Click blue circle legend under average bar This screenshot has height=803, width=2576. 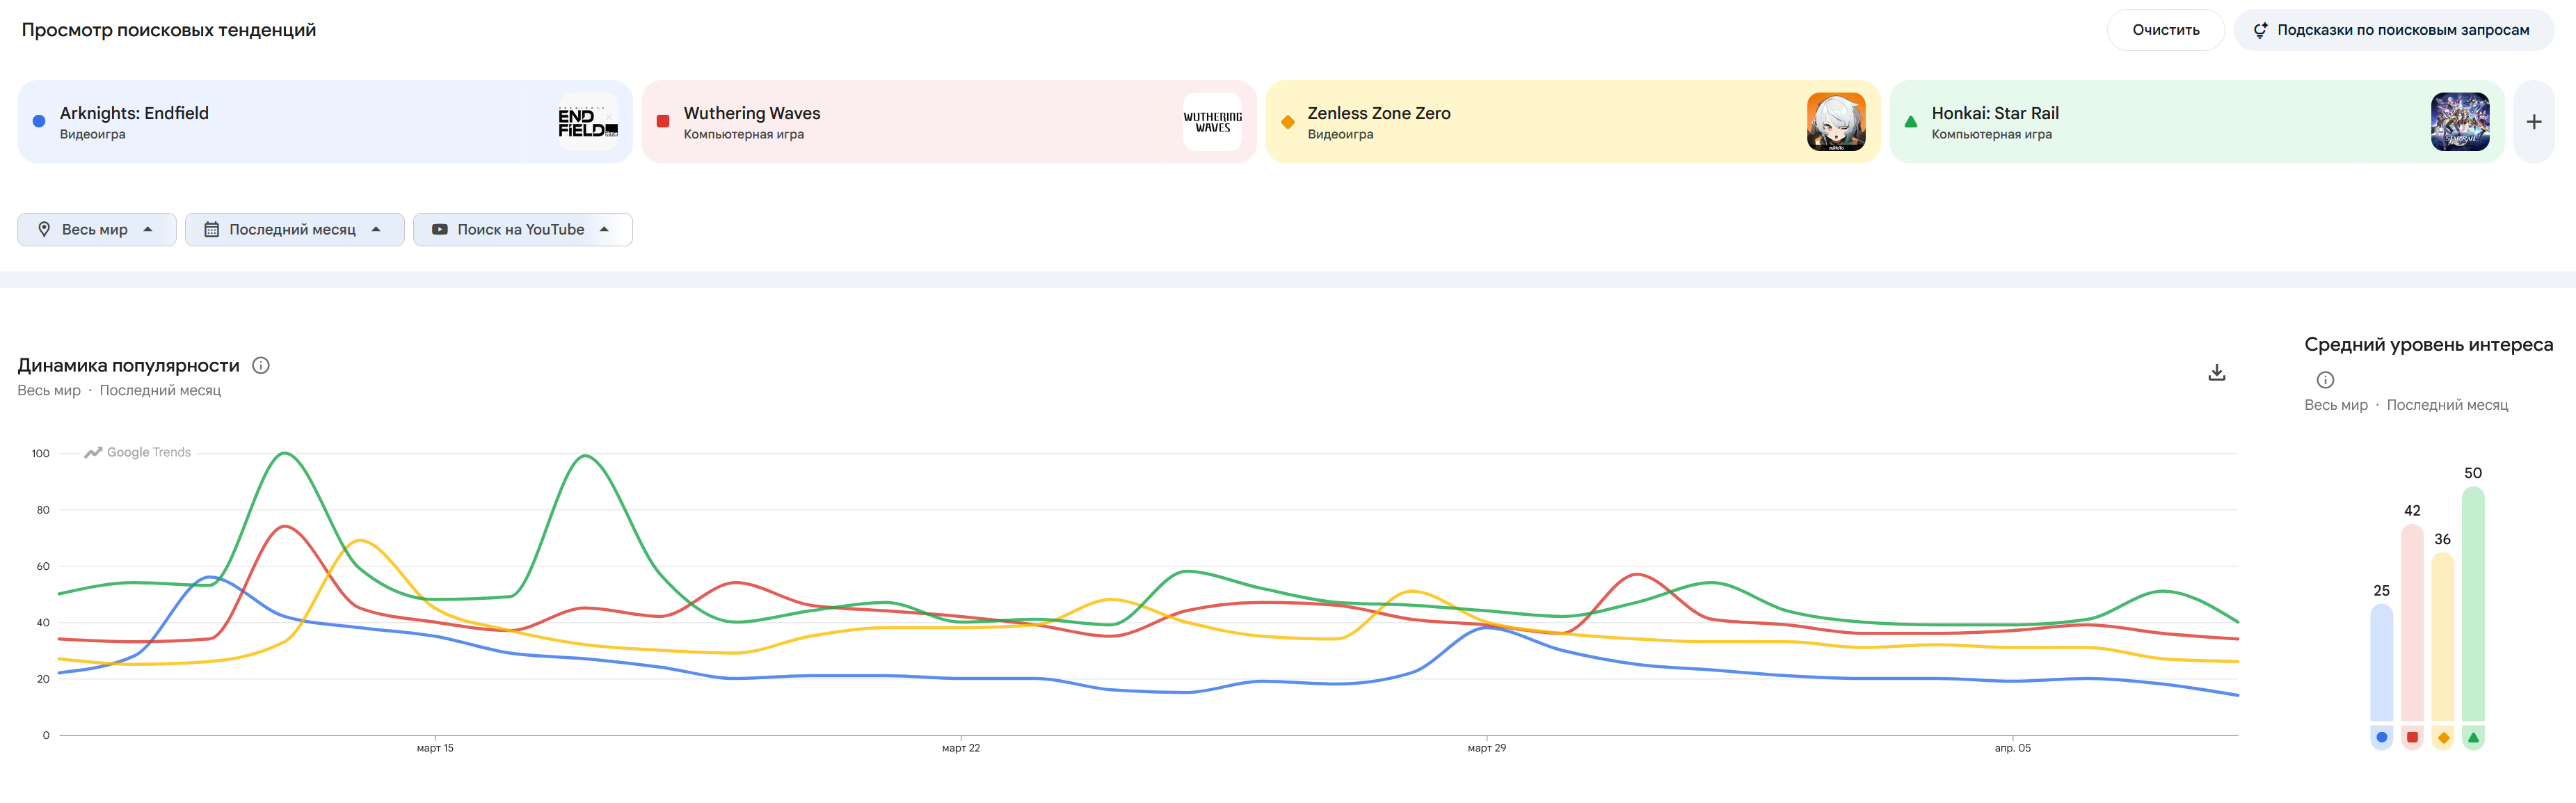pos(2382,738)
